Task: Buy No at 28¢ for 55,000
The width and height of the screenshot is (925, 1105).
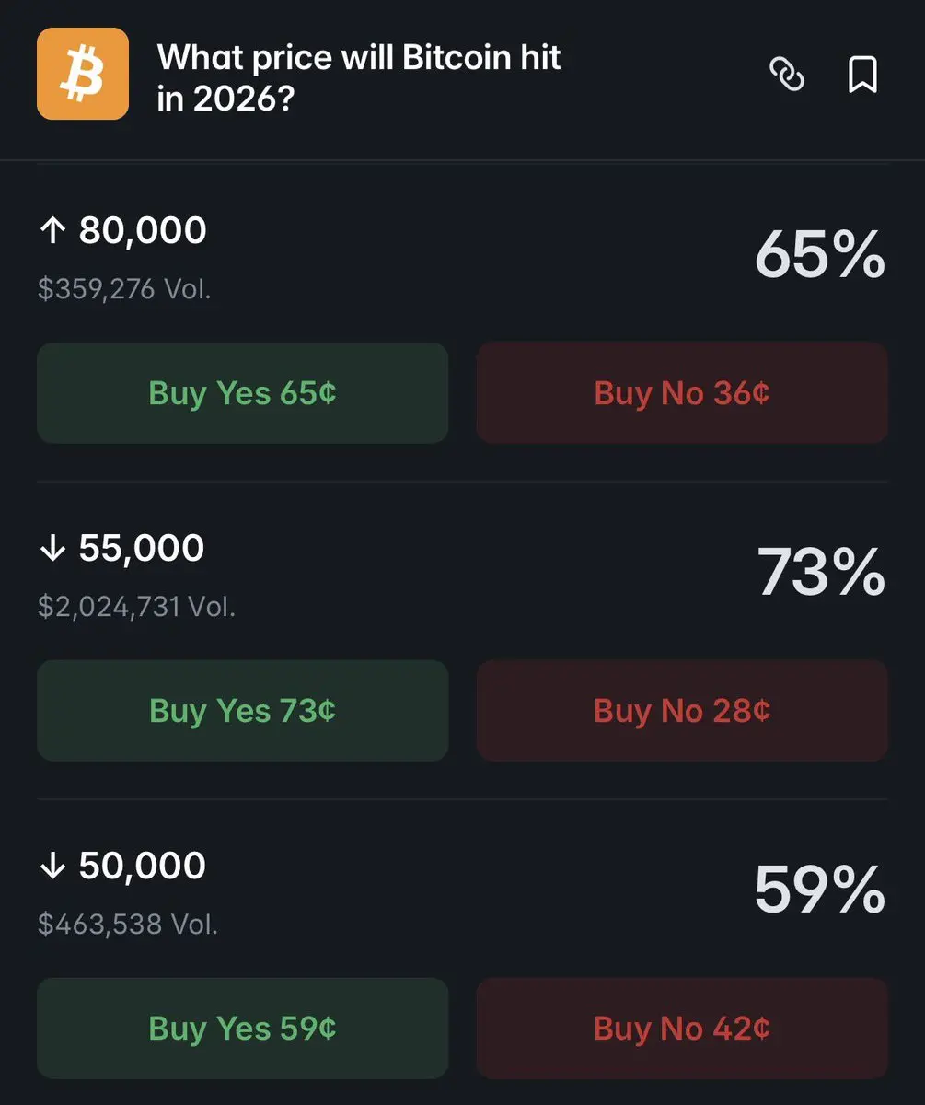Action: point(682,711)
